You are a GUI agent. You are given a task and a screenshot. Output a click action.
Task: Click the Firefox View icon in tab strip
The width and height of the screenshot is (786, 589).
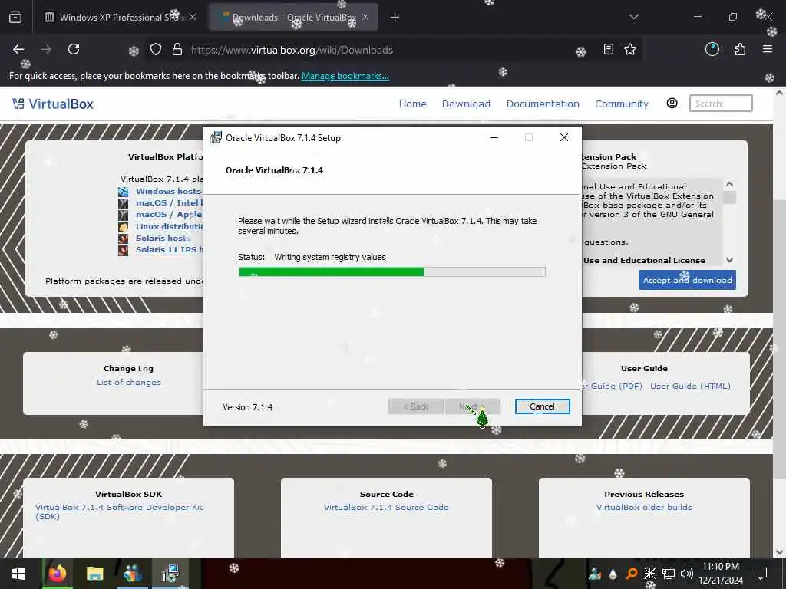click(15, 18)
